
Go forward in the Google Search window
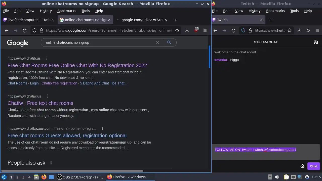pyautogui.click(x=16, y=30)
